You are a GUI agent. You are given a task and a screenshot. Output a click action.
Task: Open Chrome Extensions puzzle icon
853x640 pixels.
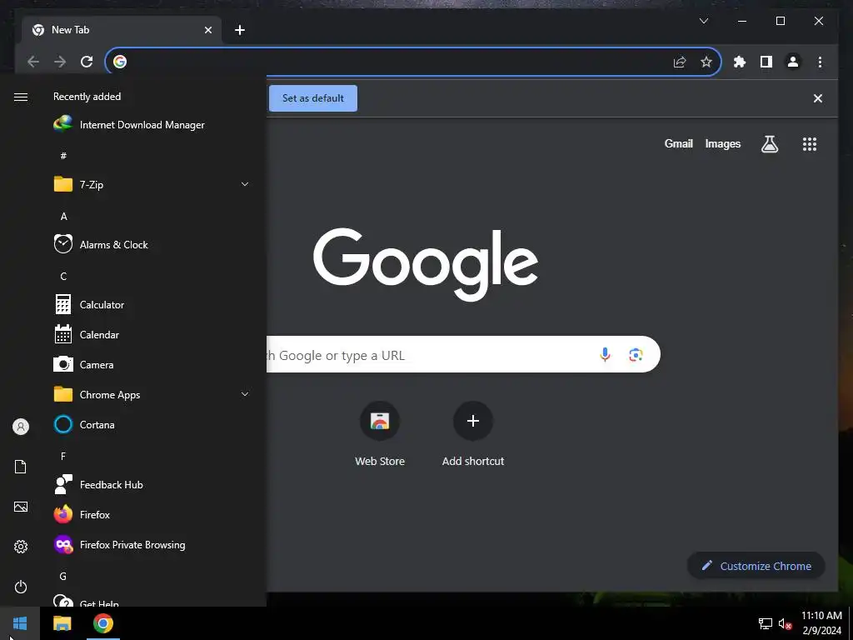(x=740, y=62)
